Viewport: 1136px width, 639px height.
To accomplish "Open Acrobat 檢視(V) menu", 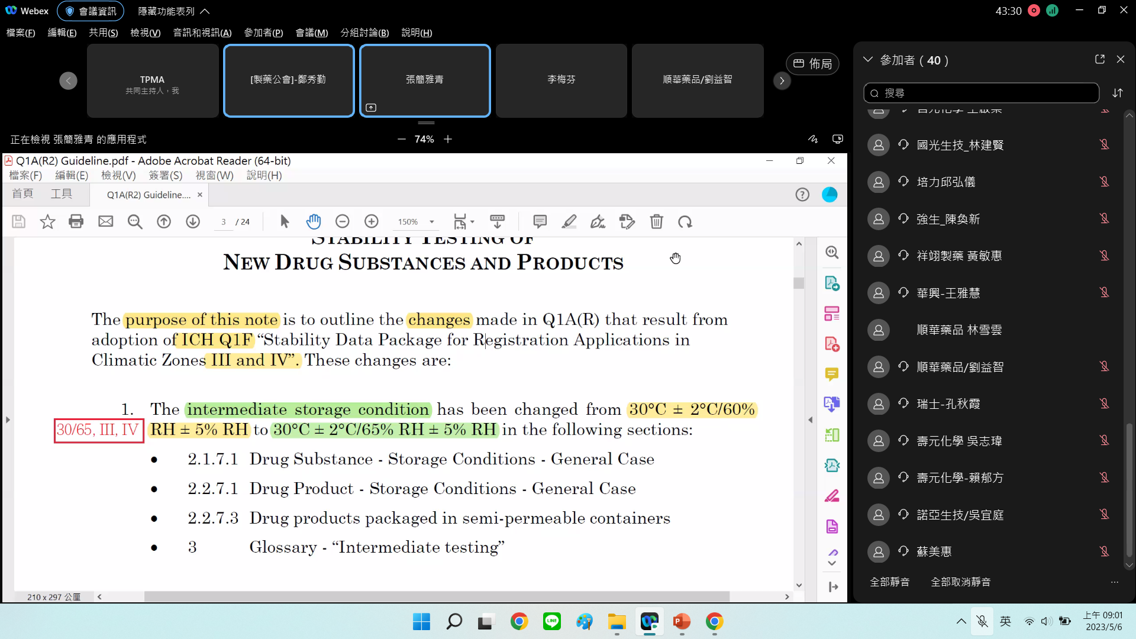I will click(118, 175).
